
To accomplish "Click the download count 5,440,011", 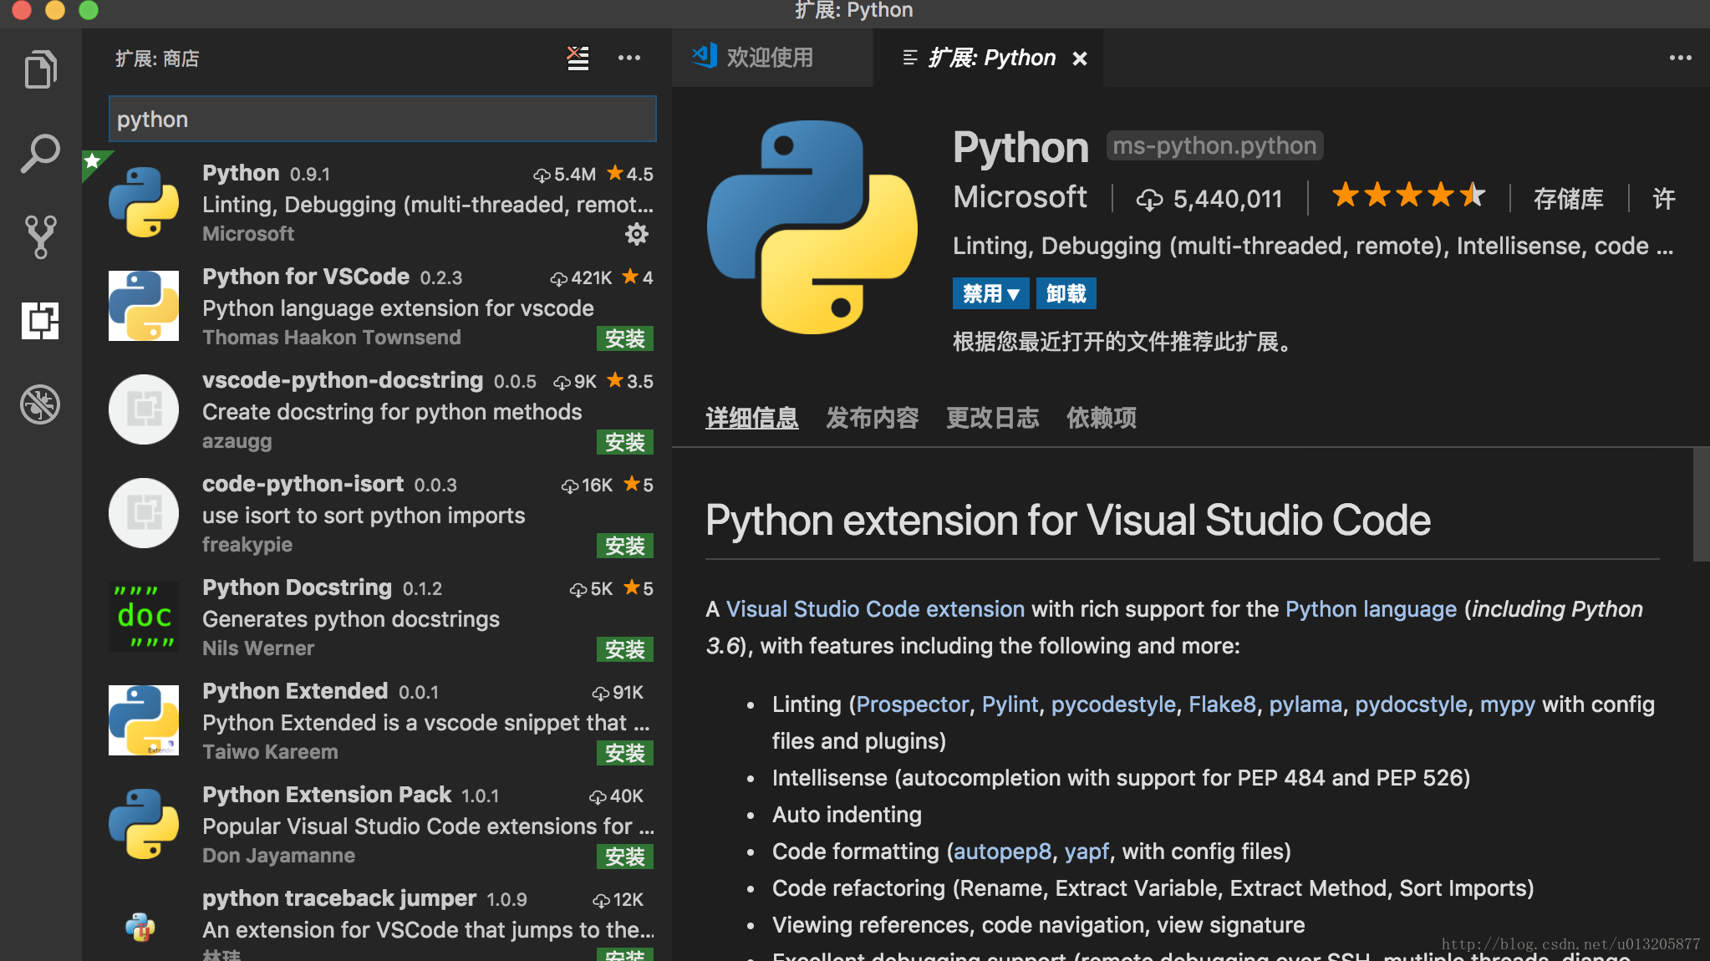I will point(1209,199).
